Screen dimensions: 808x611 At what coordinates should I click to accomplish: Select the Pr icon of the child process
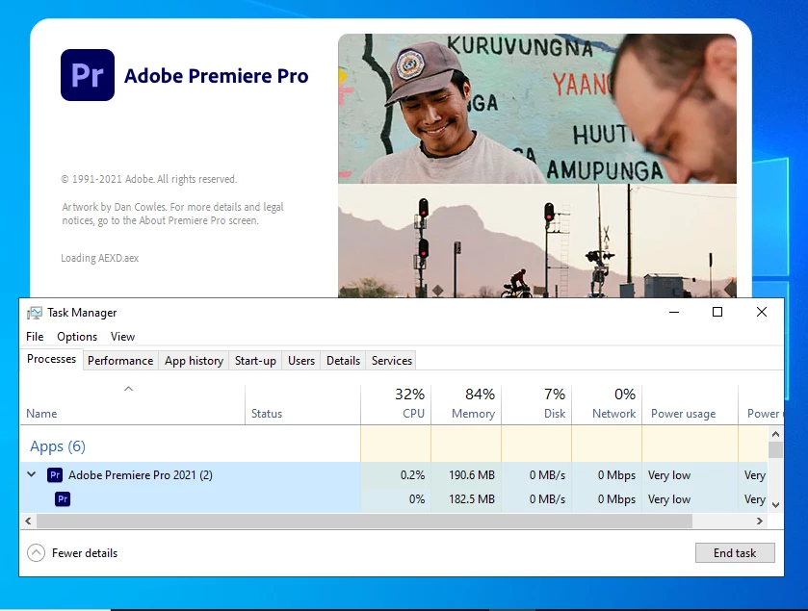tap(63, 498)
